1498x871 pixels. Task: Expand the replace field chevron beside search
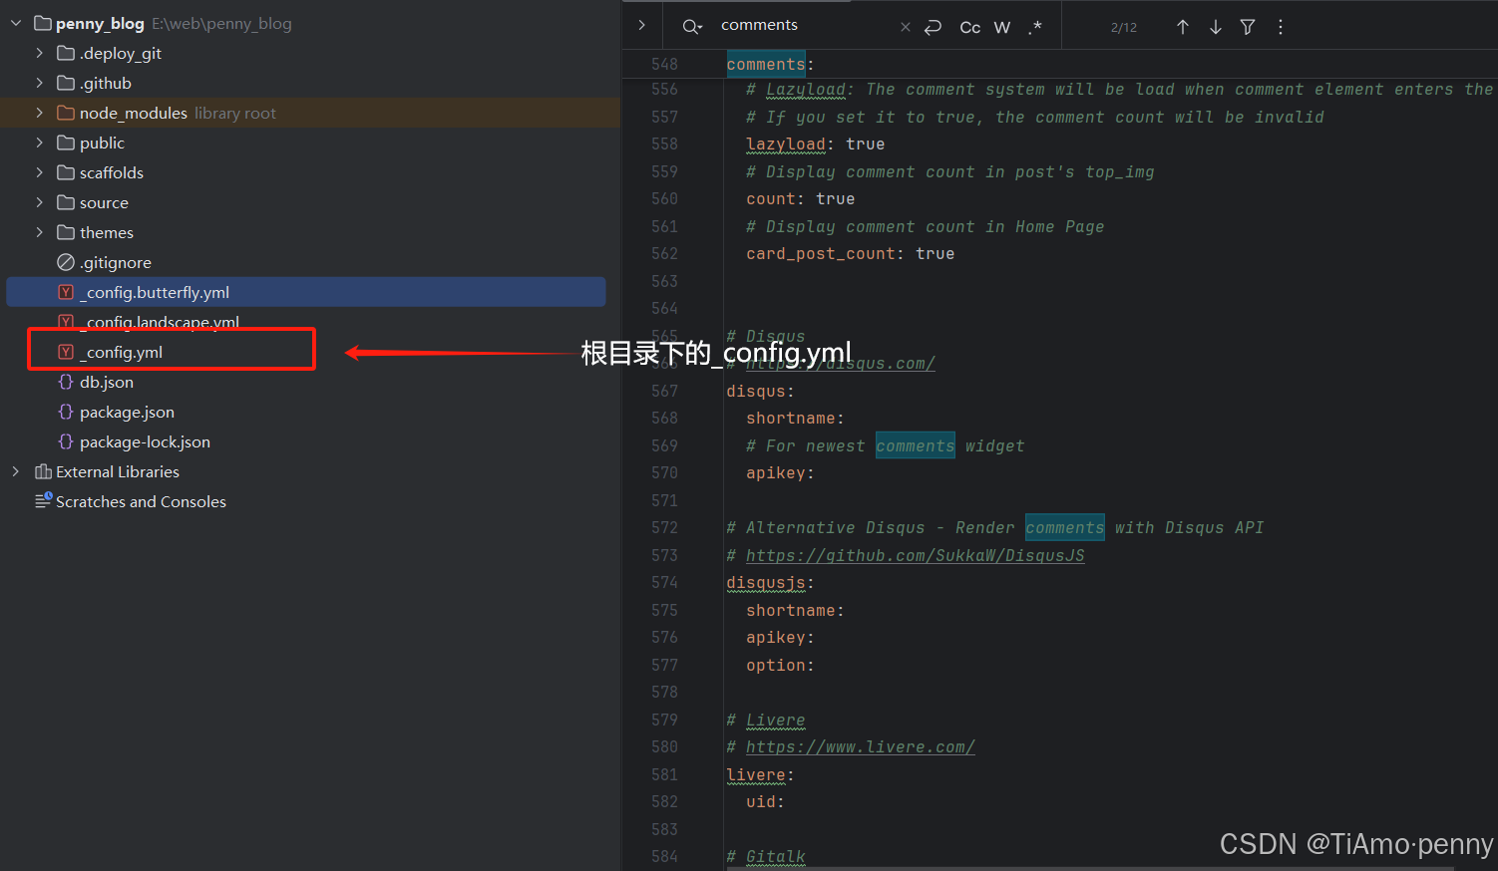641,25
